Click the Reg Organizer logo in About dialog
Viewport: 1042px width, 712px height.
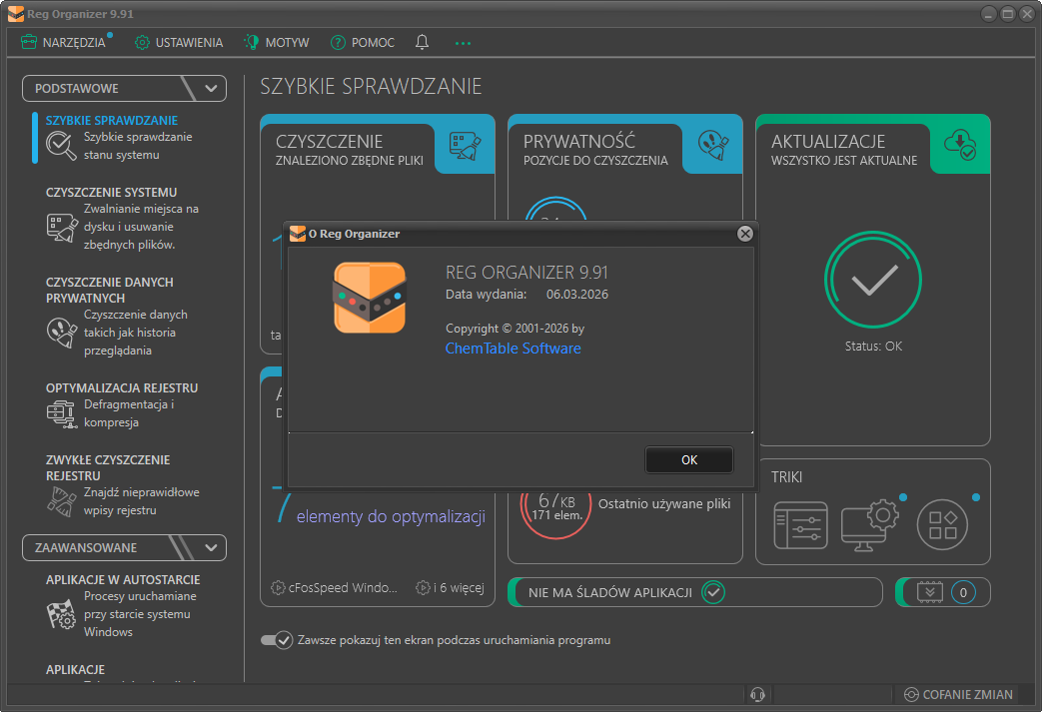370,298
